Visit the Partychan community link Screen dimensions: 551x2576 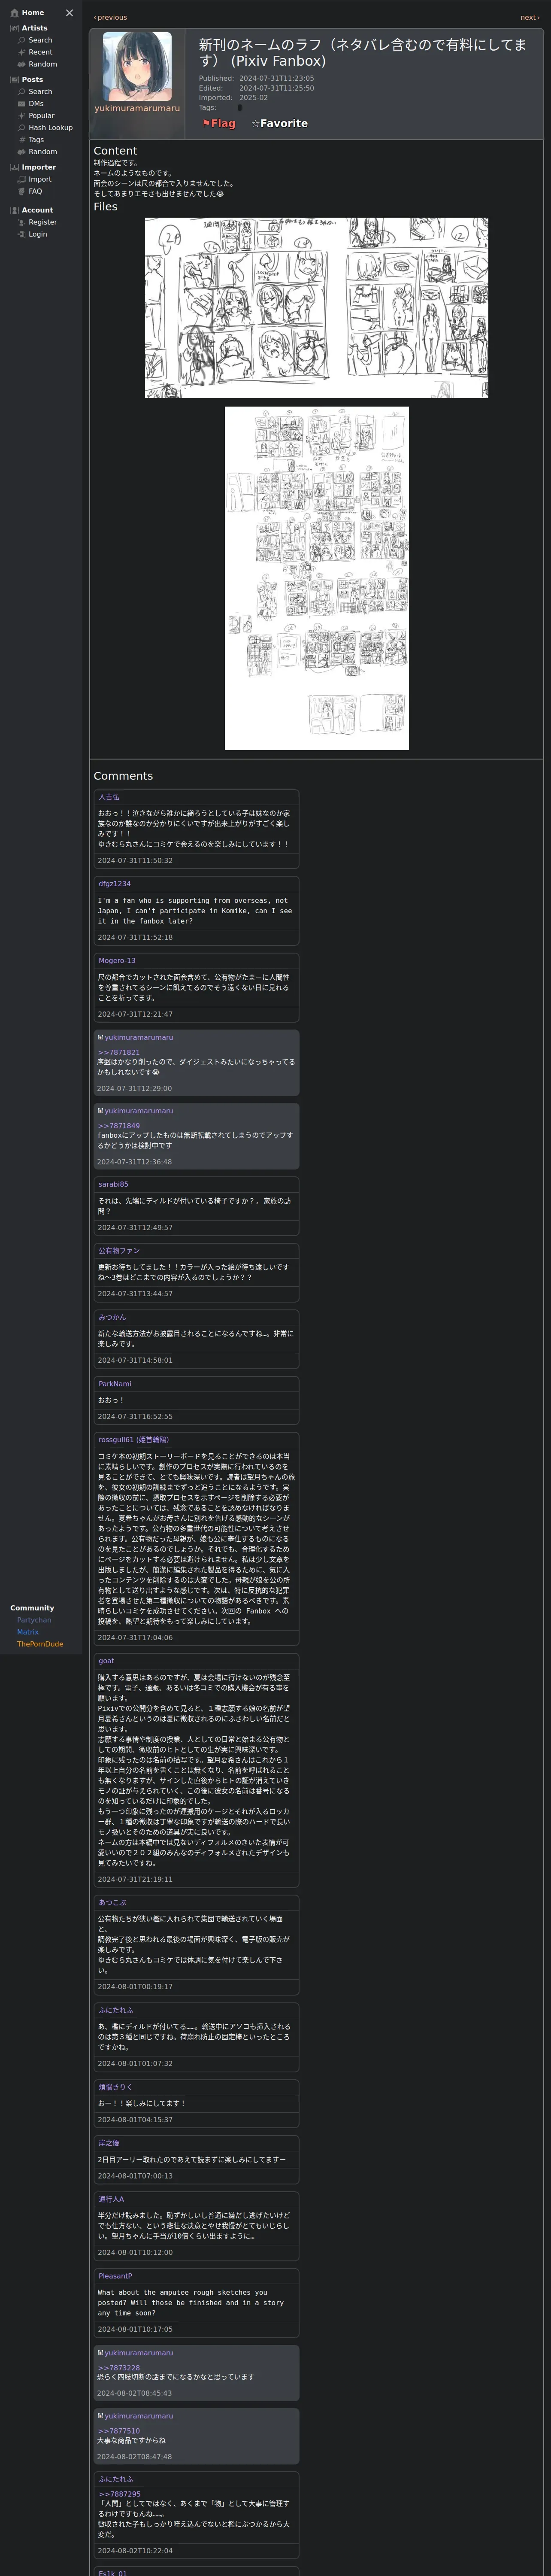tap(34, 1620)
